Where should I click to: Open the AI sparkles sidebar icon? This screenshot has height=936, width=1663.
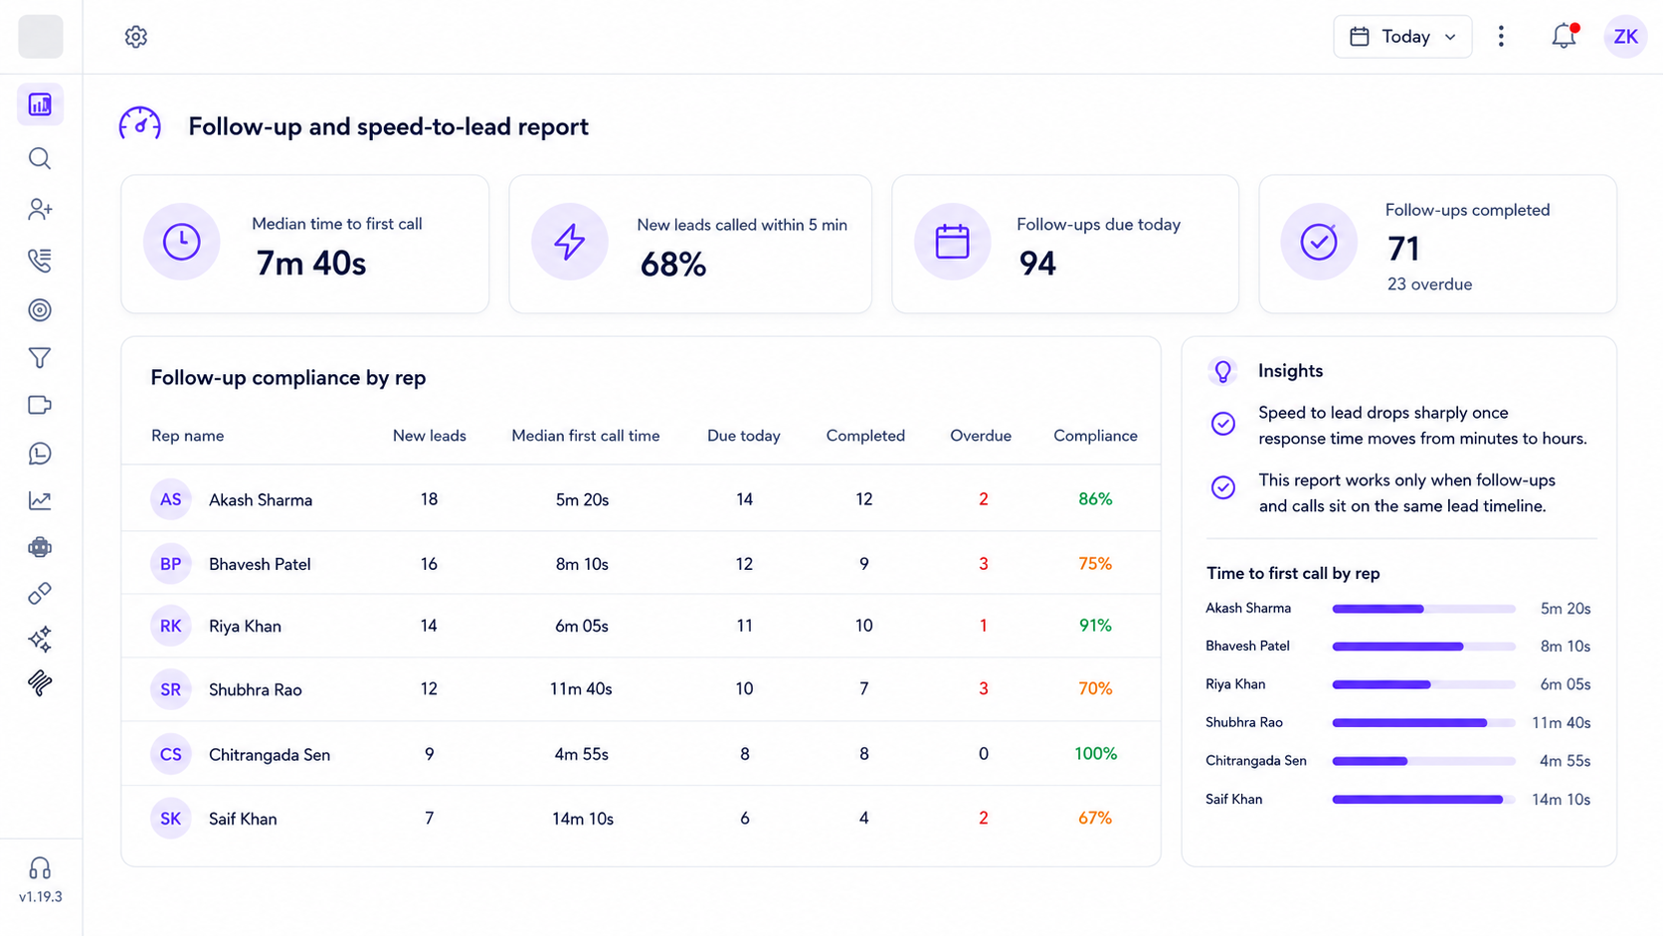tap(40, 639)
